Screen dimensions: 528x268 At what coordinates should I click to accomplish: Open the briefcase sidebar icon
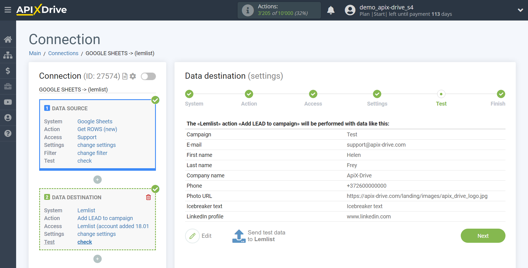click(x=8, y=86)
